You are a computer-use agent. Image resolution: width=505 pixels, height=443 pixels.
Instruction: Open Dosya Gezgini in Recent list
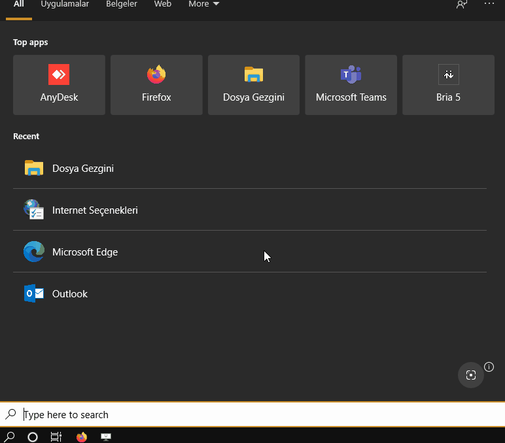click(x=250, y=169)
